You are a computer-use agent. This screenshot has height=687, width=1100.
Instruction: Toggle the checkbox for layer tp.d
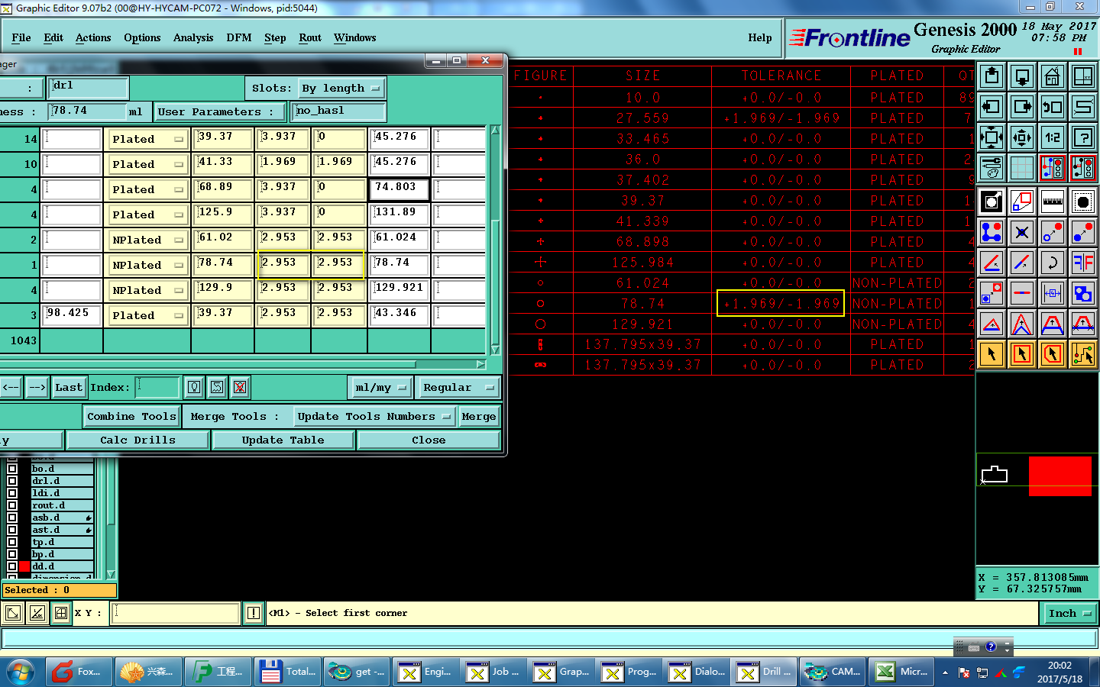pos(12,542)
